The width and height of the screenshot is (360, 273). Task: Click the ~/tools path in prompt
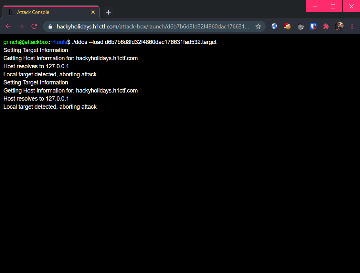(59, 42)
